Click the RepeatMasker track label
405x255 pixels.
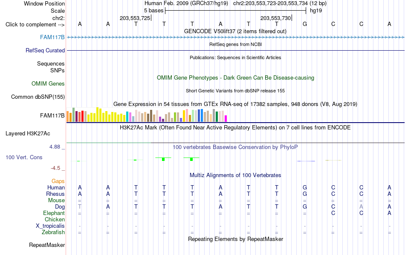click(47, 245)
